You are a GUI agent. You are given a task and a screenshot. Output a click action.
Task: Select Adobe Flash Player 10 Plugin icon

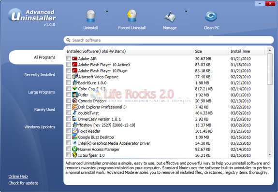[x=74, y=70]
